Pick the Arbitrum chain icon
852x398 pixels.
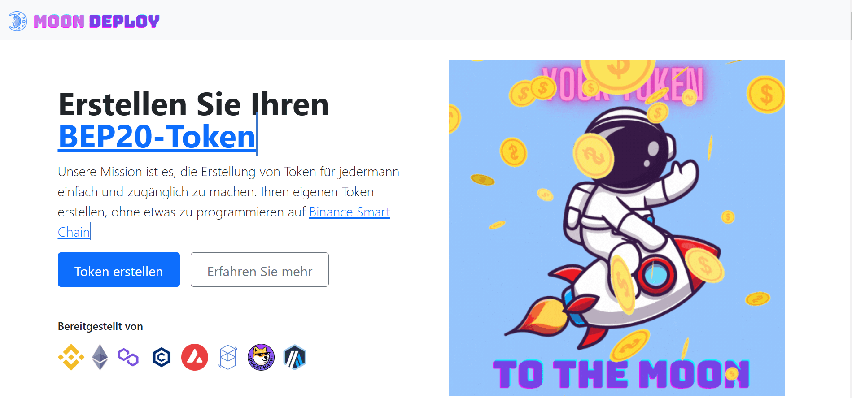click(295, 357)
